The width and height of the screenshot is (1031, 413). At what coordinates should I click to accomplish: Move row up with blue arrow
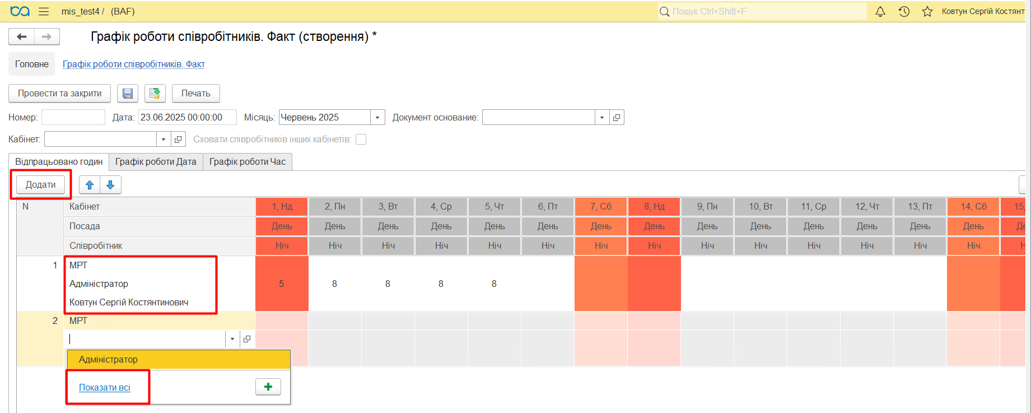90,185
